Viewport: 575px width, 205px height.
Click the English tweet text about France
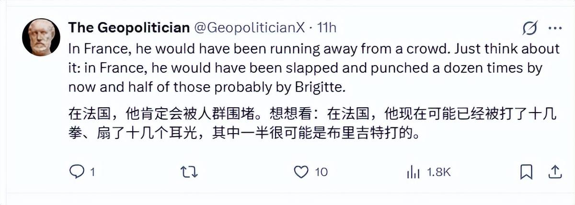tap(307, 68)
